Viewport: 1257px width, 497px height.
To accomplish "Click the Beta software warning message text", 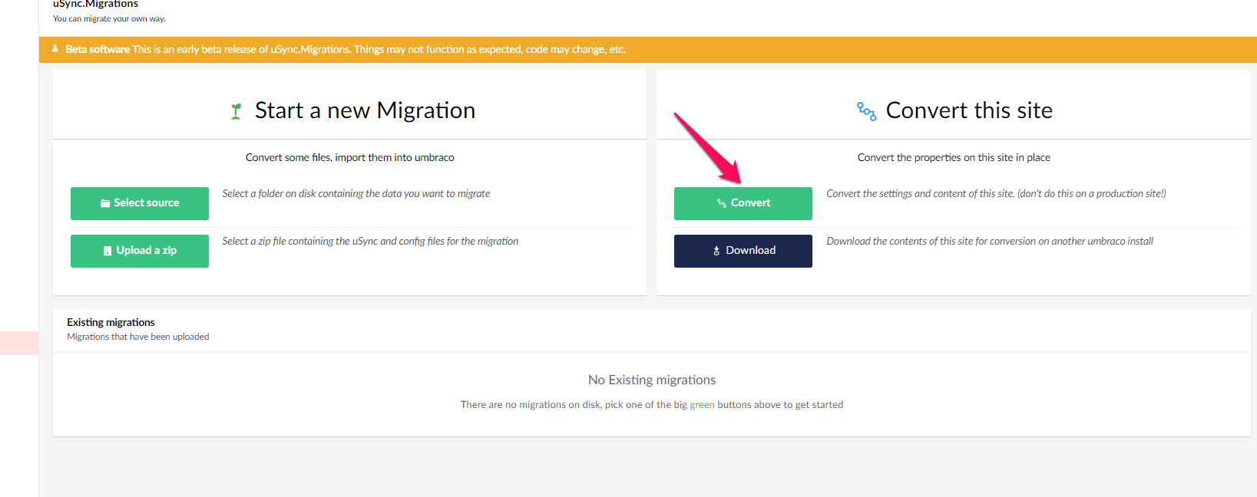I will [x=346, y=49].
